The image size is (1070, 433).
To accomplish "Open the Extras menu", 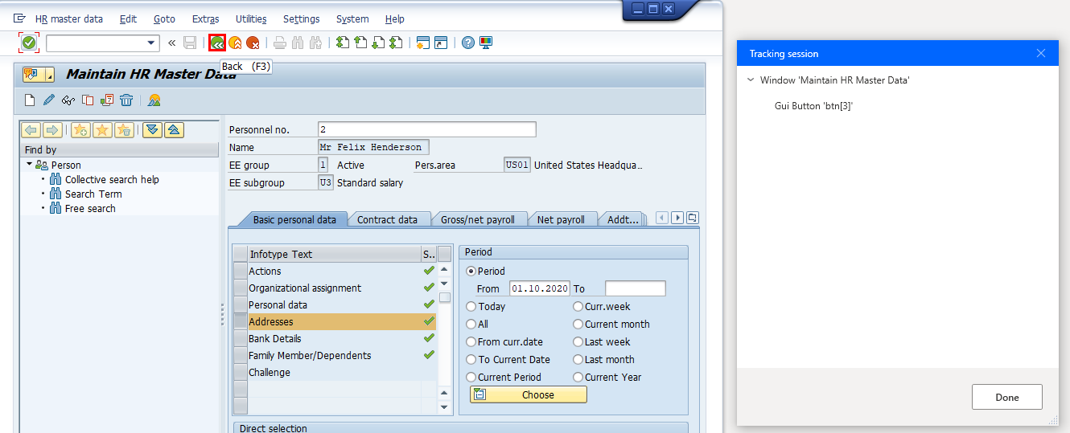I will coord(205,18).
